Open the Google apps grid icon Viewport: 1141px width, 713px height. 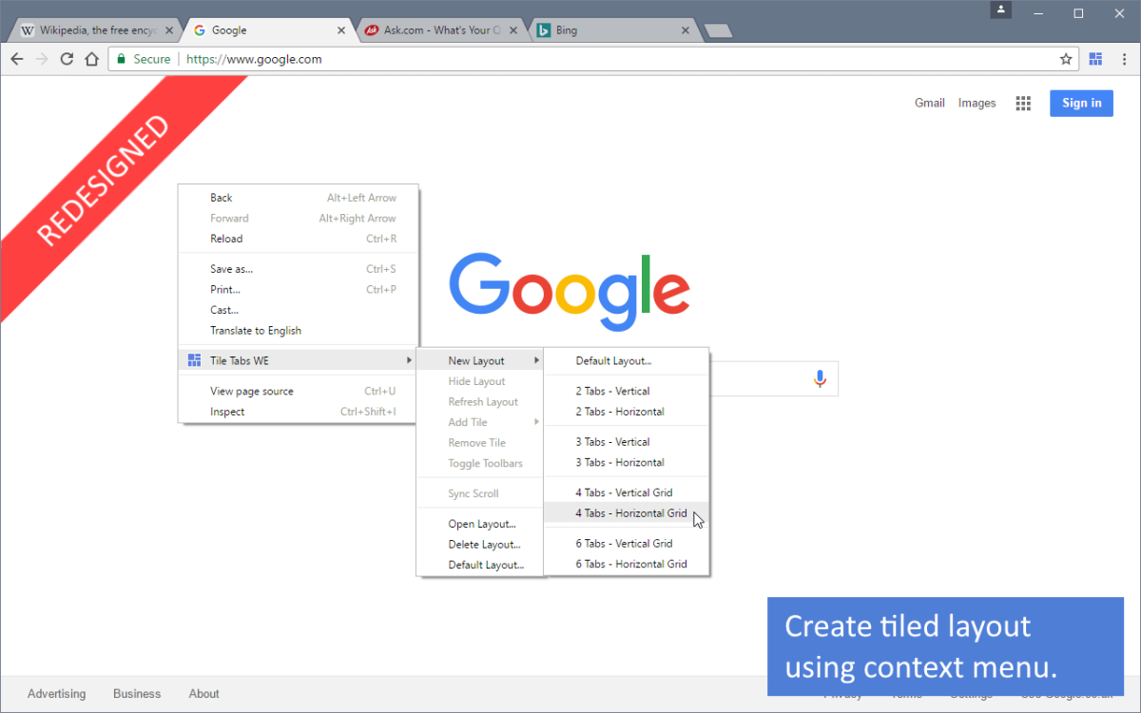1023,104
